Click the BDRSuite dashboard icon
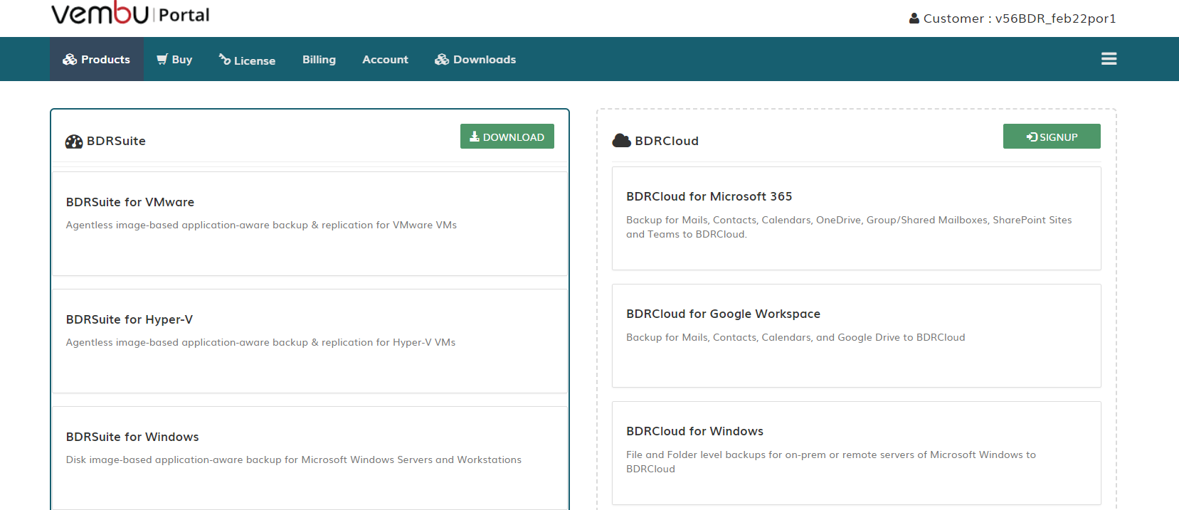This screenshot has height=510, width=1179. [x=74, y=142]
